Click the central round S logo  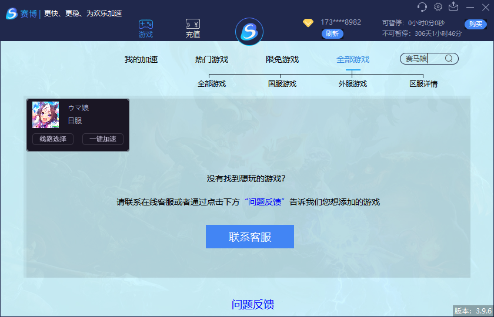coord(249,32)
